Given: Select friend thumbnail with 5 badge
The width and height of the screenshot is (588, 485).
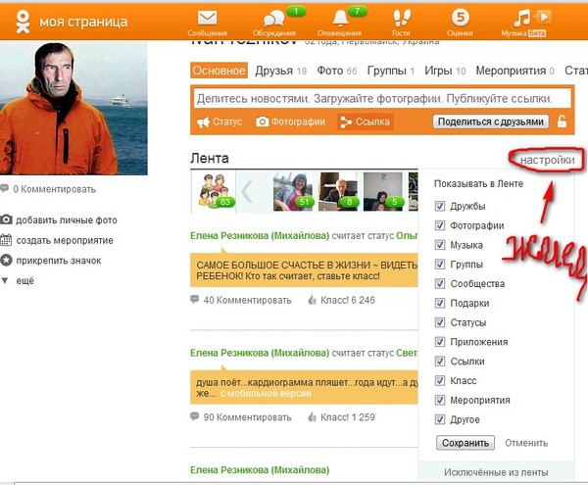Looking at the screenshot, I should (383, 191).
